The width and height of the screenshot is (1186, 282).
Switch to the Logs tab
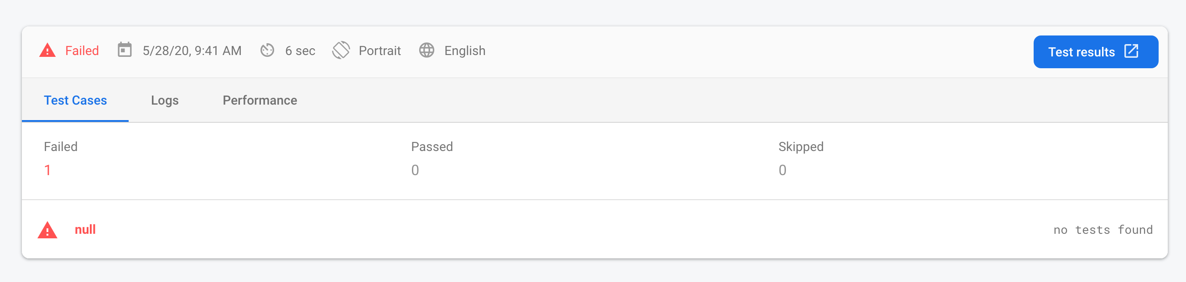(x=164, y=100)
